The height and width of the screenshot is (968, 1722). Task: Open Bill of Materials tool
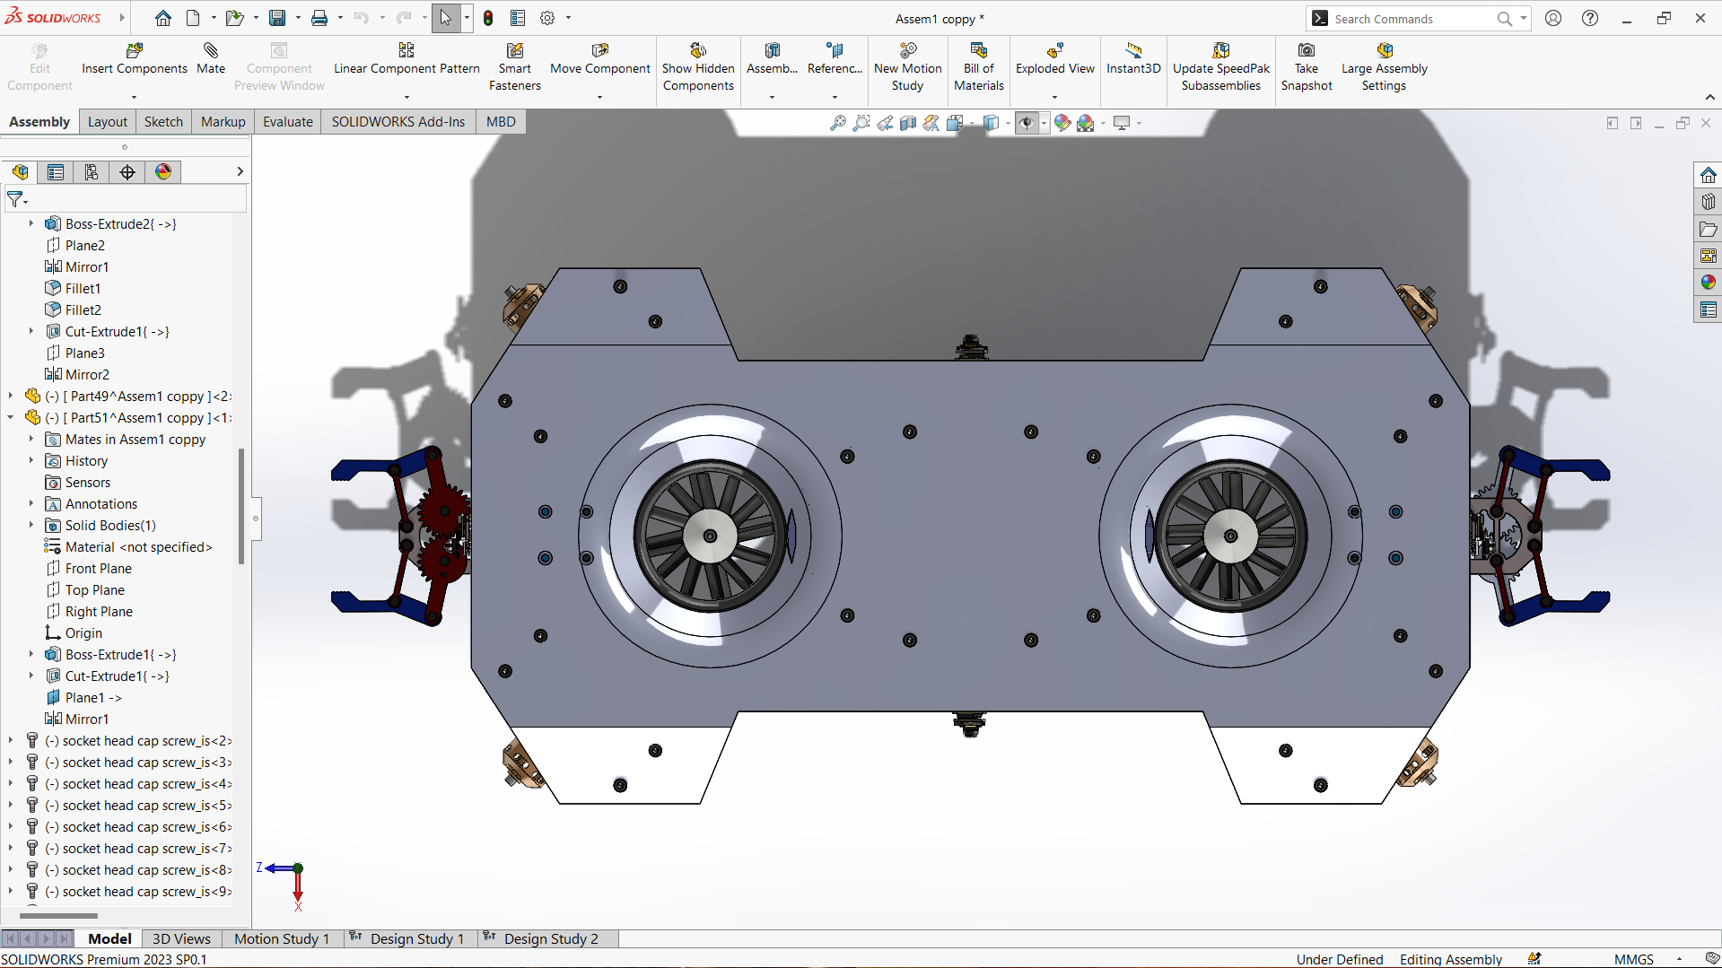(978, 51)
